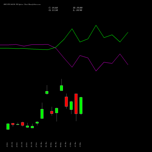Click the high value H: 19.00
This screenshot has height=152, width=152.
[x=78, y=8]
